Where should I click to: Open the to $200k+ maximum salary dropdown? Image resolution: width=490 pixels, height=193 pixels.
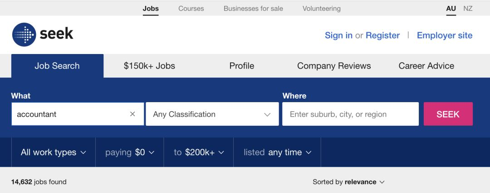click(x=199, y=153)
